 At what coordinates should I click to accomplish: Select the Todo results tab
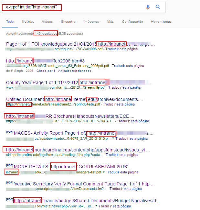pyautogui.click(x=10, y=22)
